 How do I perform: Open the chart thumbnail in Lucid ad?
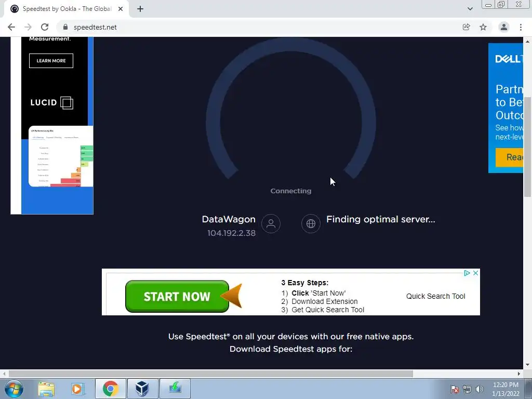coord(61,156)
